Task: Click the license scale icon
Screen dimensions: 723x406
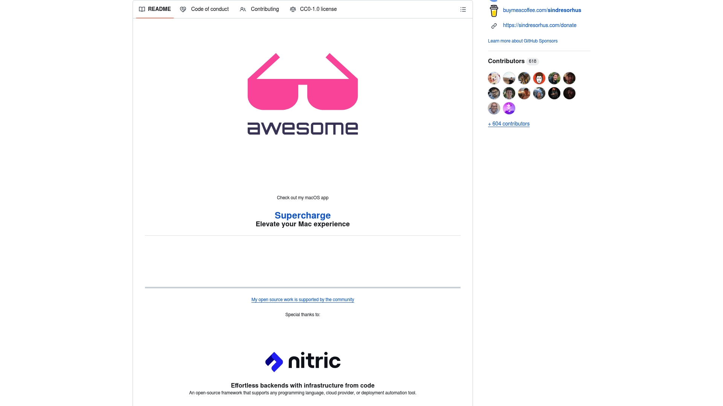Action: (x=293, y=9)
